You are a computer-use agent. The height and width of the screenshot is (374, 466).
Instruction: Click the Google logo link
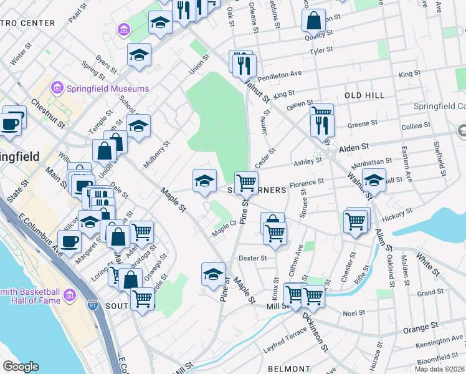(21, 367)
